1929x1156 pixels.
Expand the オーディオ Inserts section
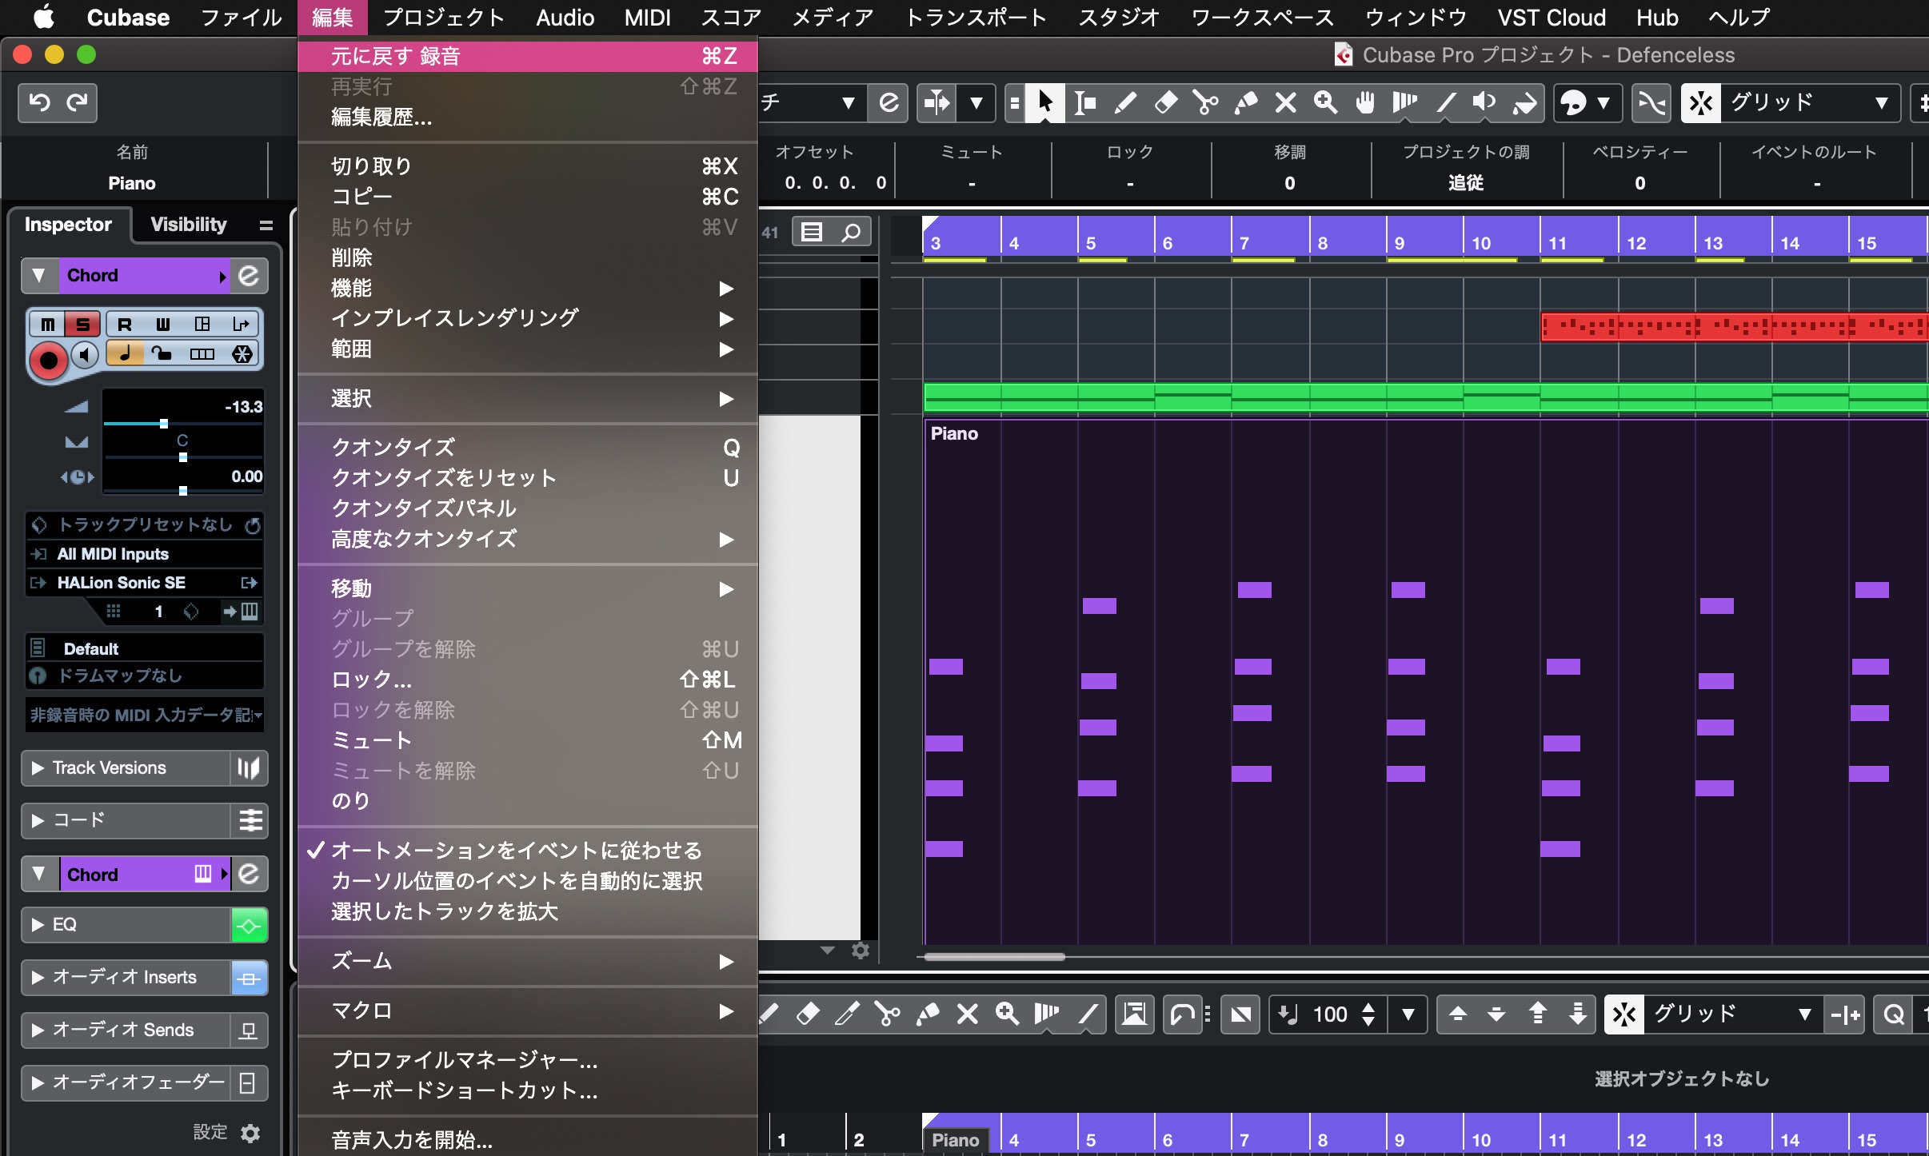tap(38, 978)
